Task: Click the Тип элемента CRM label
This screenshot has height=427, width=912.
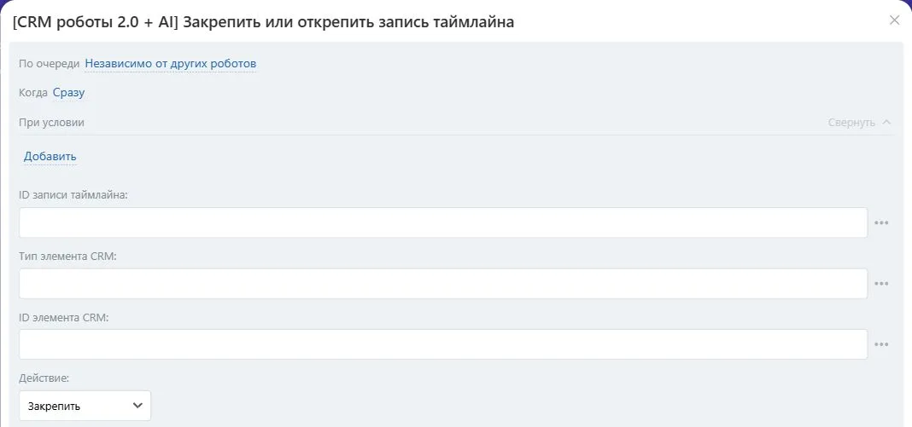Action: point(68,256)
